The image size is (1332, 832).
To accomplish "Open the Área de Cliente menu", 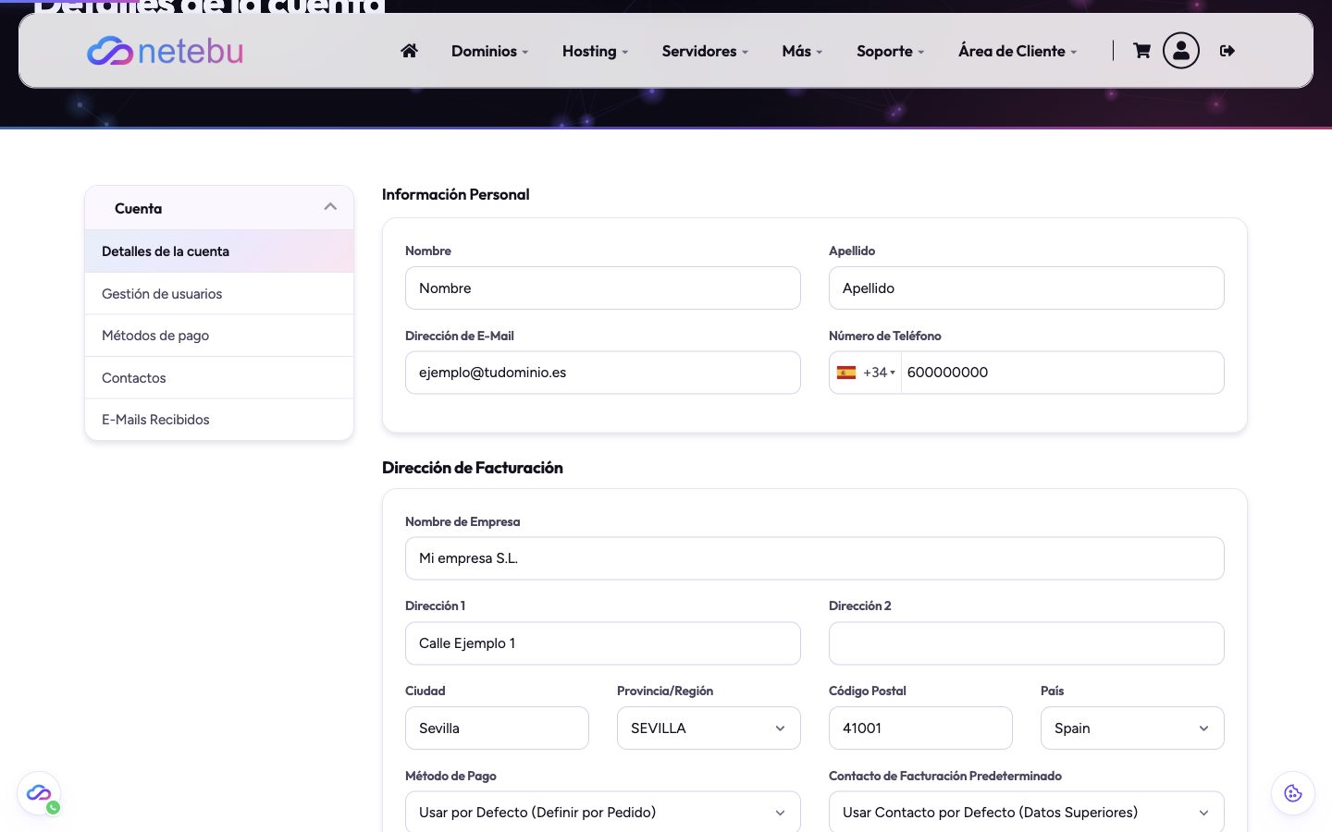I will tap(1017, 51).
